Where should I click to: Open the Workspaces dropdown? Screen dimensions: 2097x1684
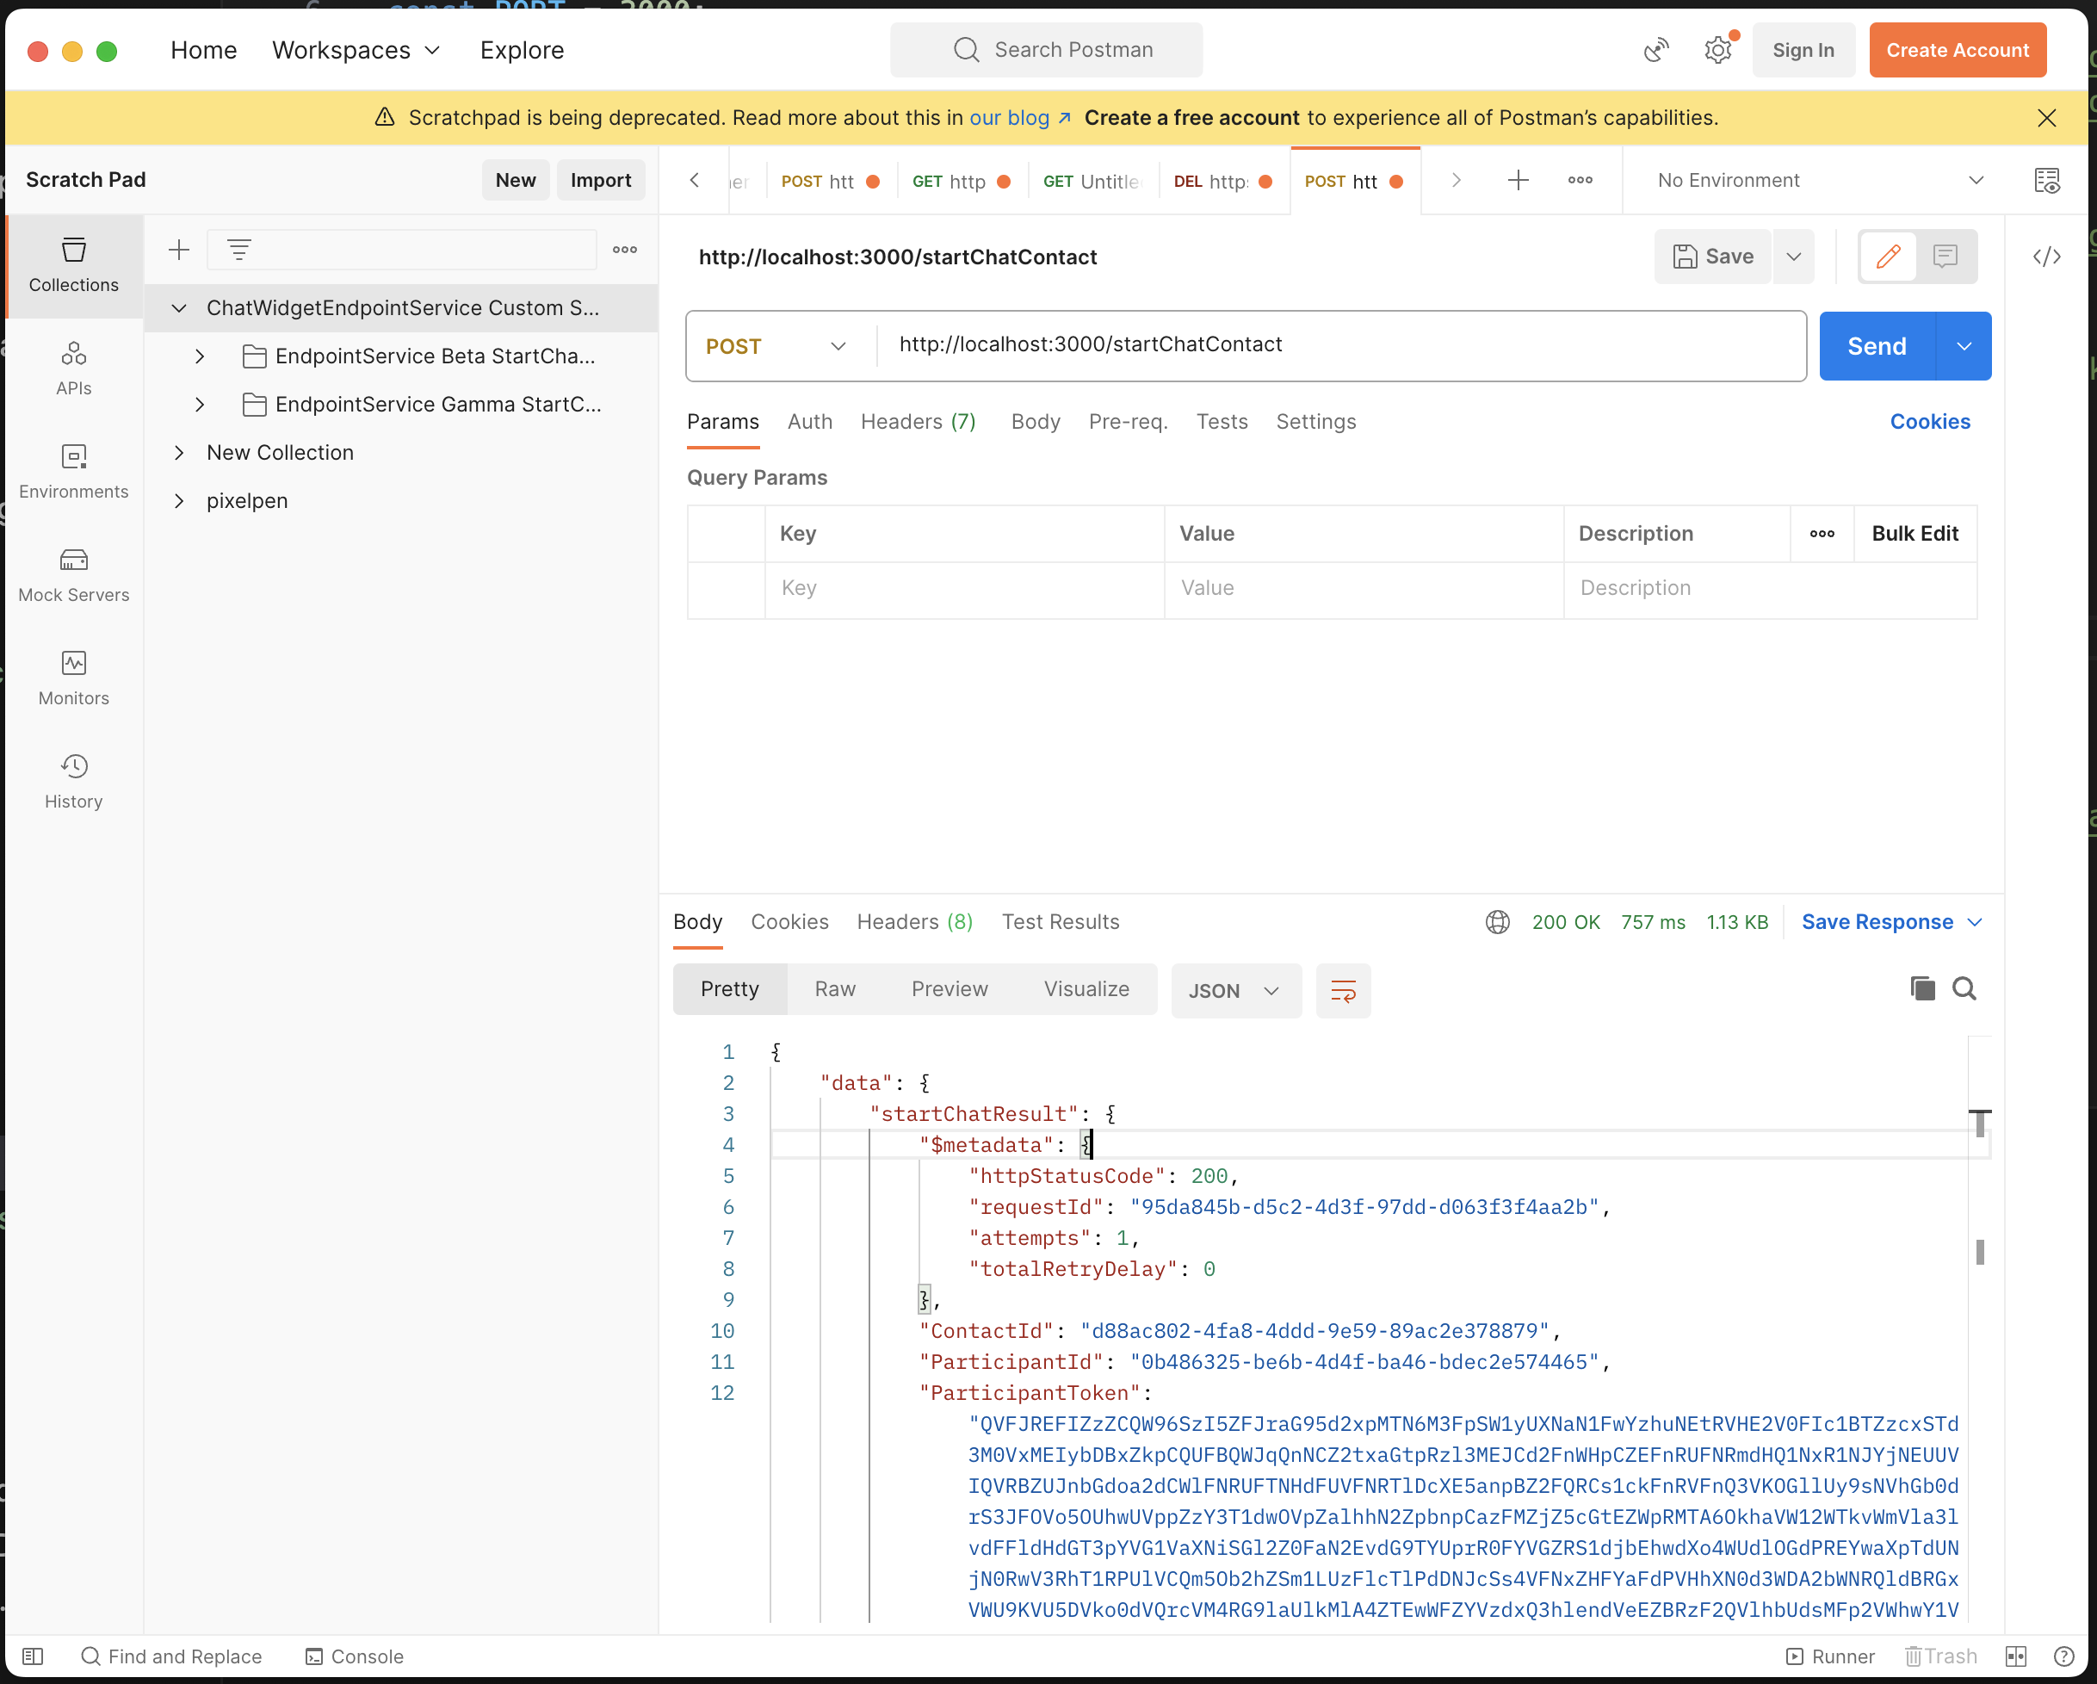pyautogui.click(x=356, y=50)
